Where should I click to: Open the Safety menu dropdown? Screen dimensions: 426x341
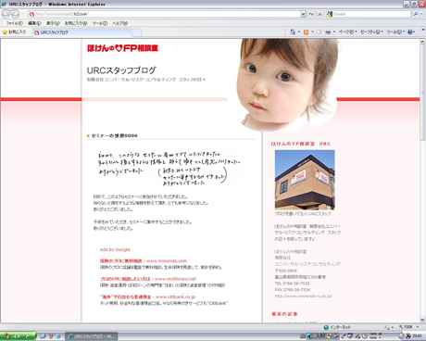point(372,32)
